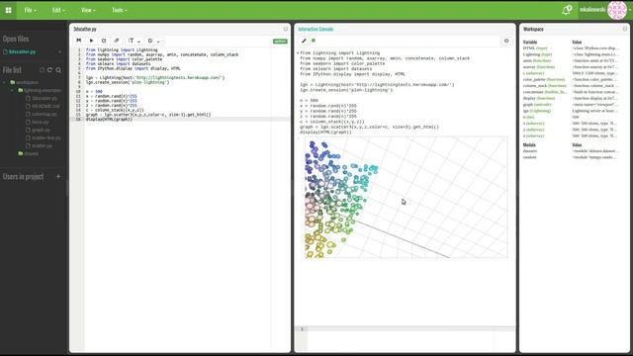The height and width of the screenshot is (356, 633).
Task: Click the green status badge in editor
Action: (x=280, y=42)
